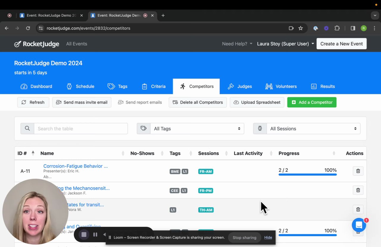Click Stop sharing in the Loom bar
Viewport: 381px width, 247px height.
point(244,237)
